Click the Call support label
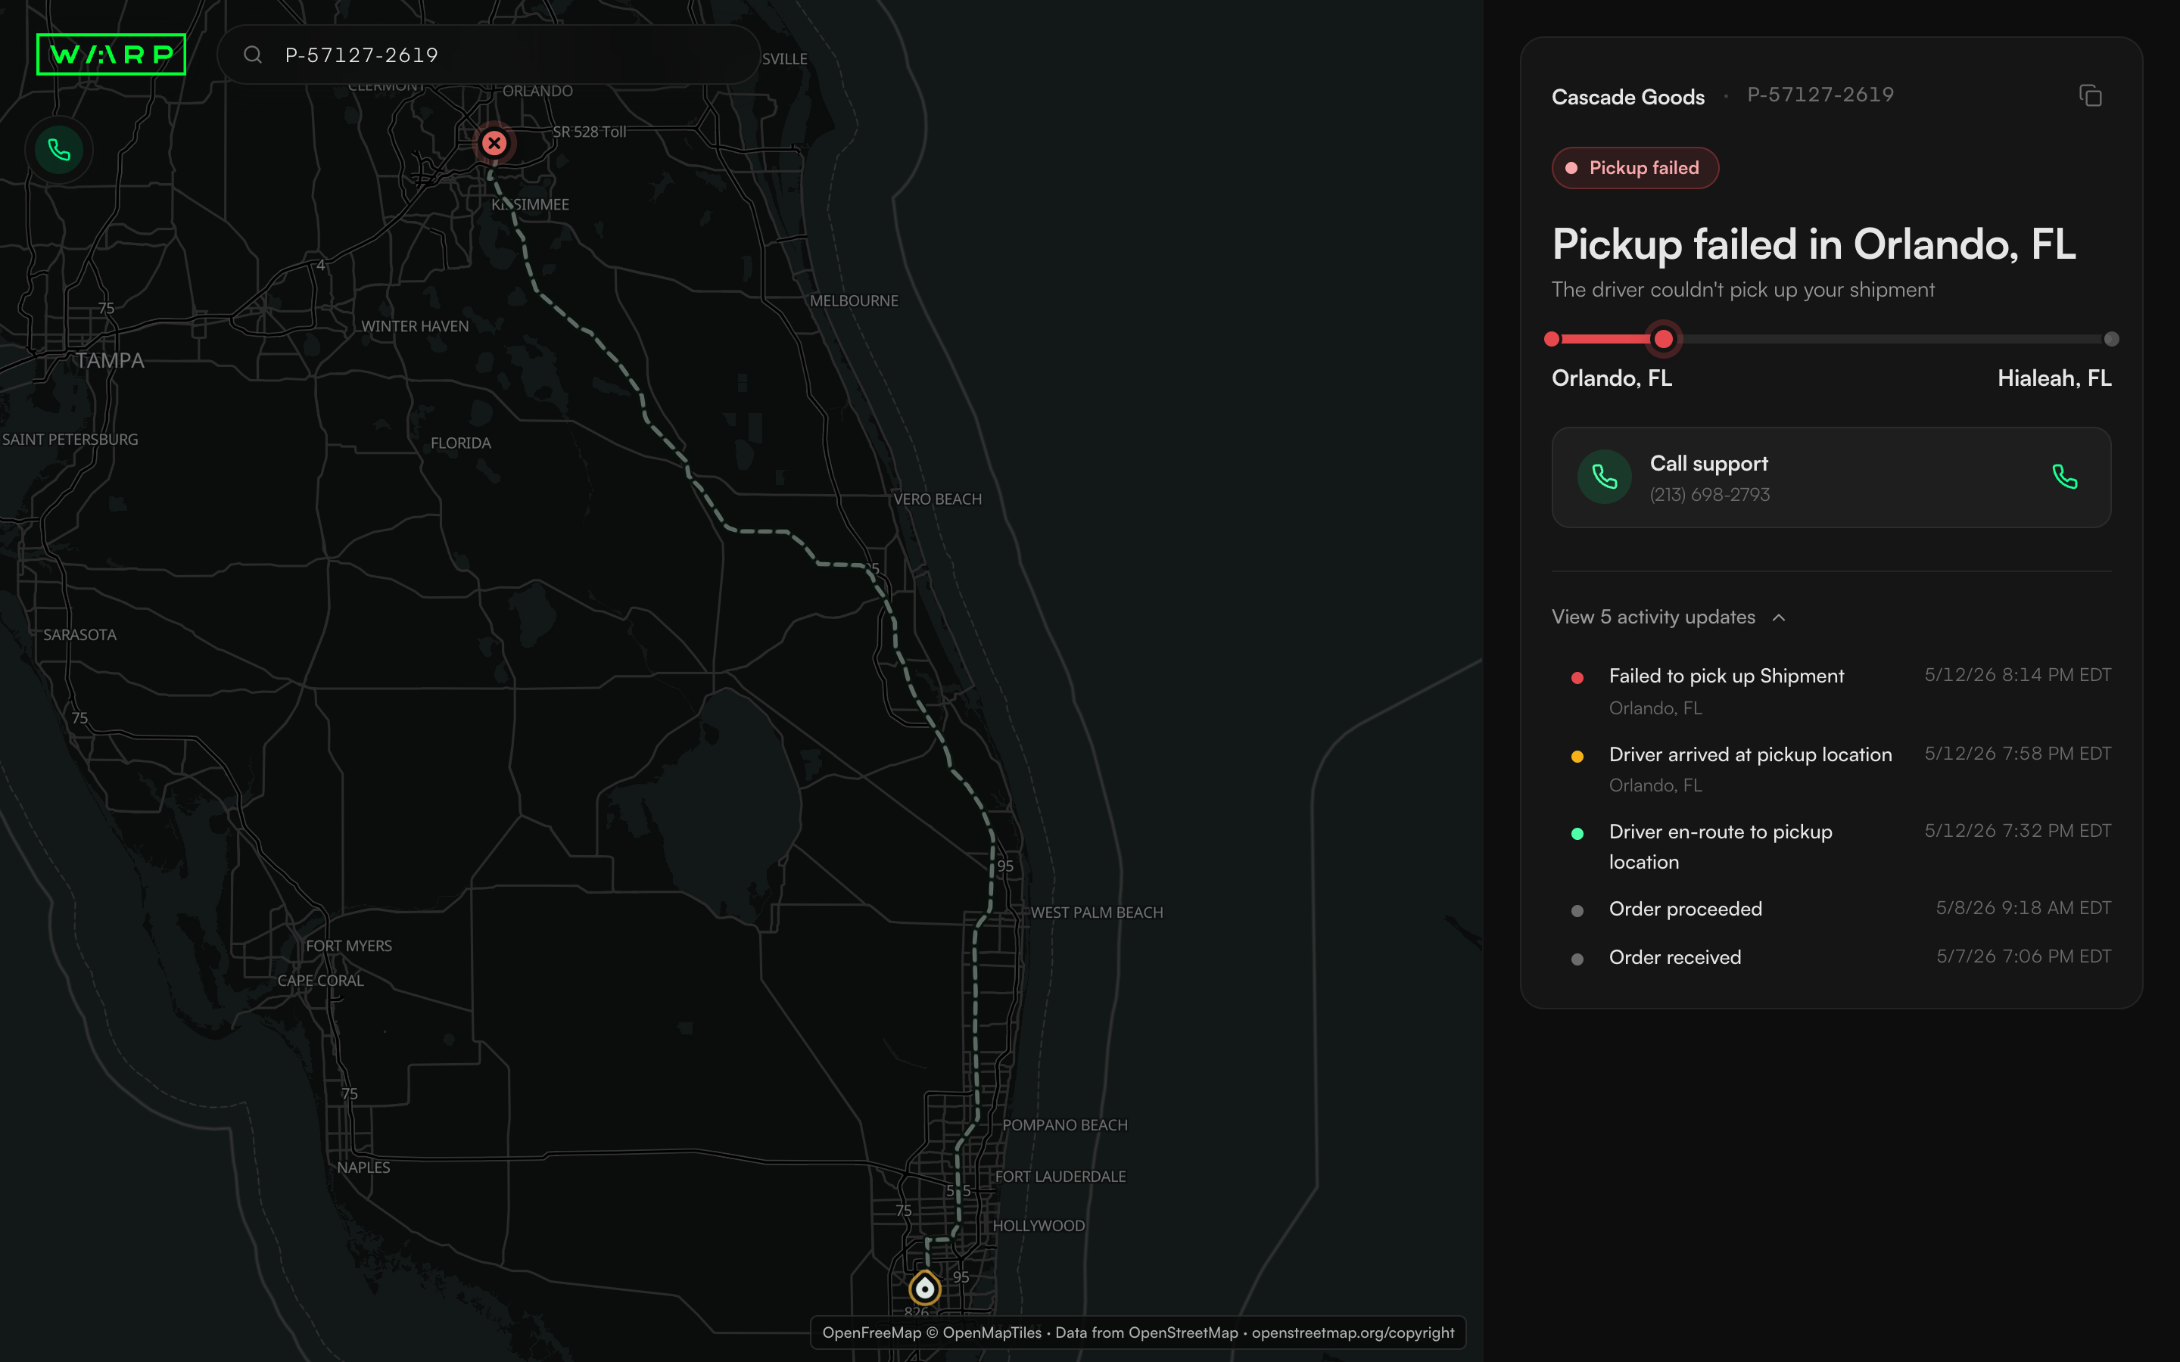2180x1362 pixels. (x=1709, y=463)
